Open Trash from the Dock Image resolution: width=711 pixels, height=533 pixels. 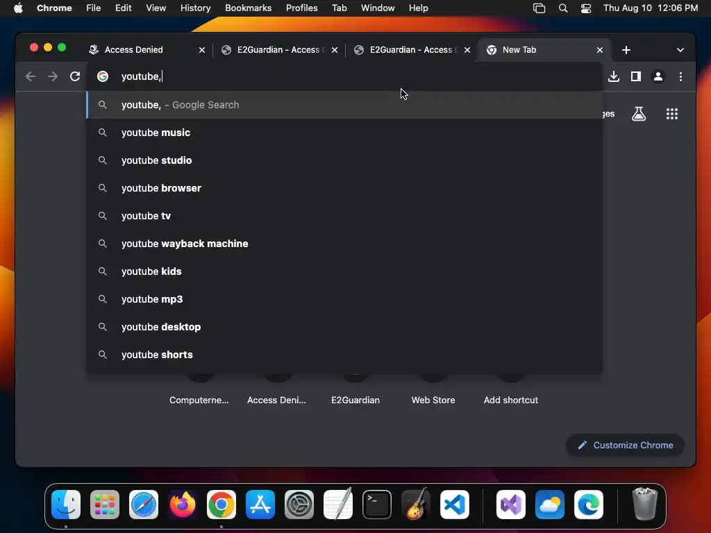point(644,504)
